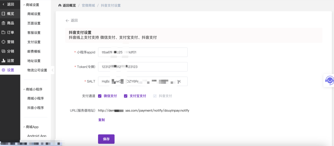The height and width of the screenshot is (146, 334).
Task: Click the 复制 link under URL
Action: [101, 120]
